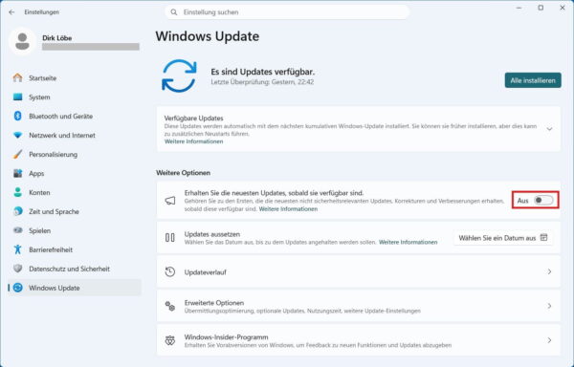The image size is (574, 367).
Task: Click the Bluetooth icon in sidebar
Action: coord(17,116)
